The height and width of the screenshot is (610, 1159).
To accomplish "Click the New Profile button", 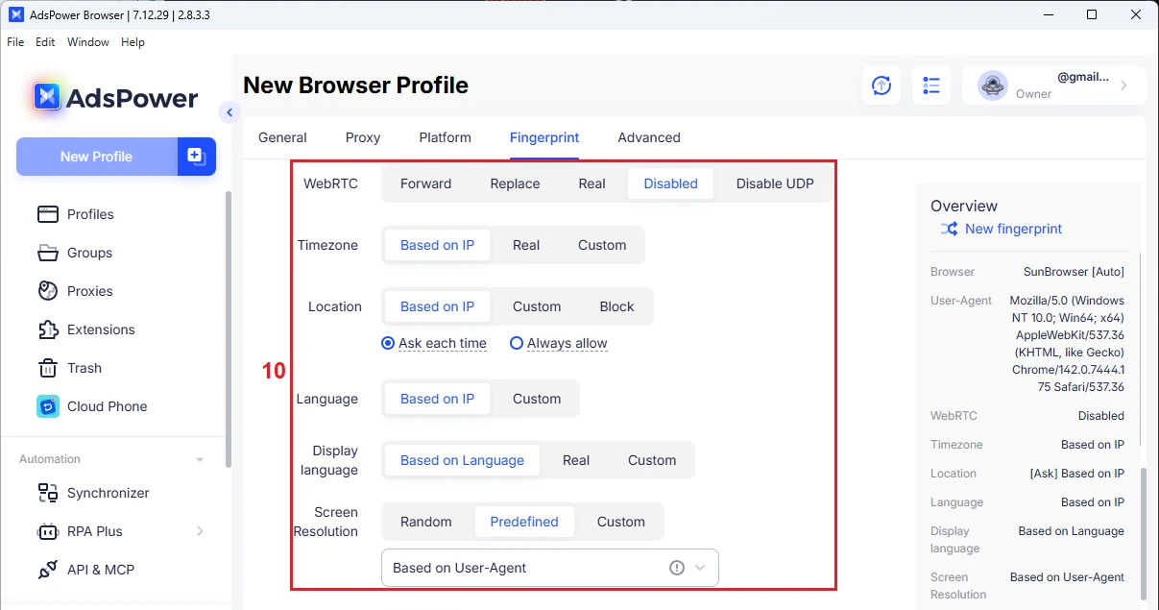I will [x=96, y=157].
